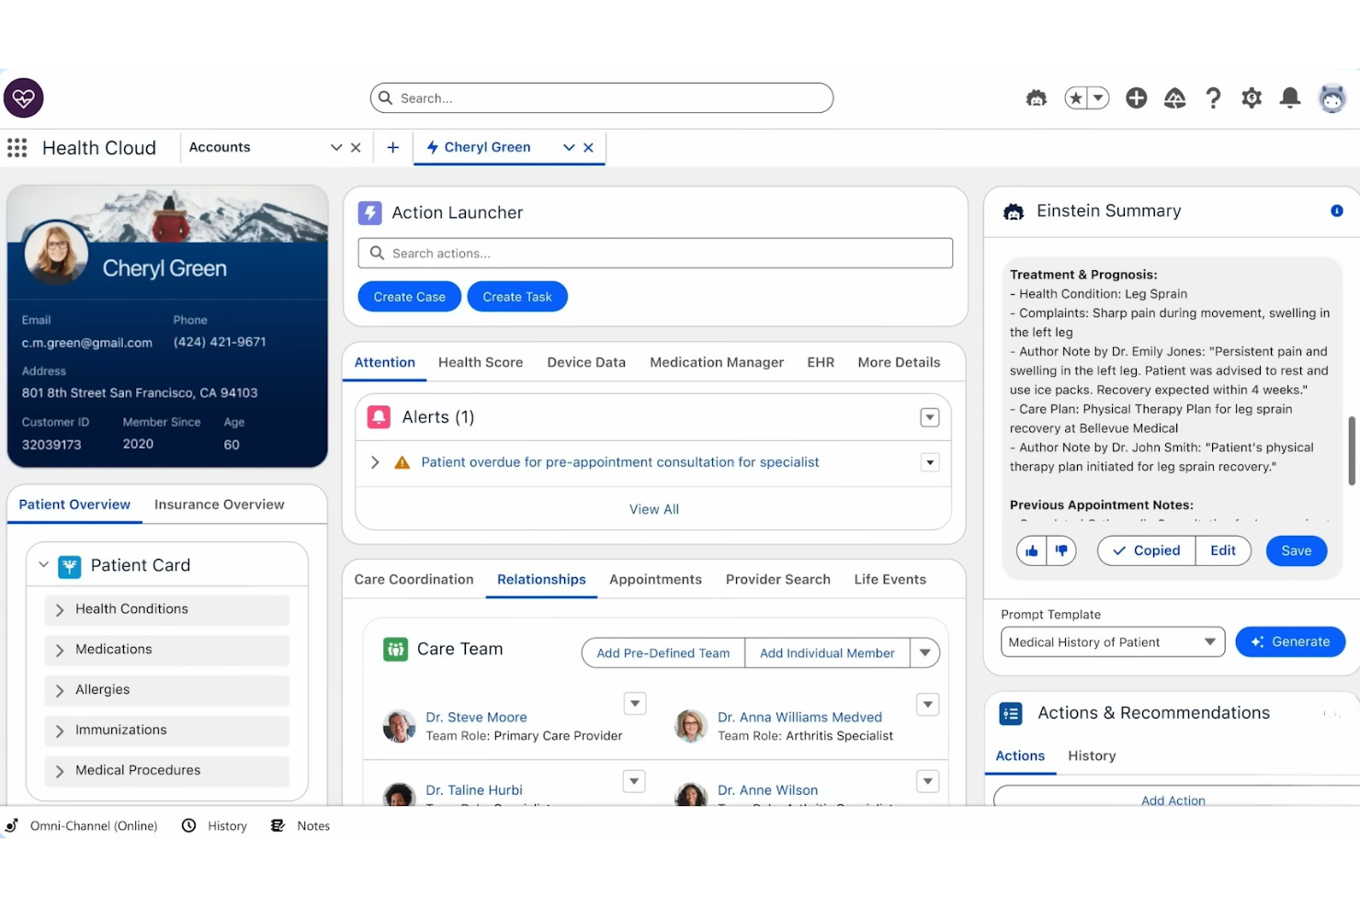Switch to the Insurance Overview tab
1360x907 pixels.
point(219,505)
